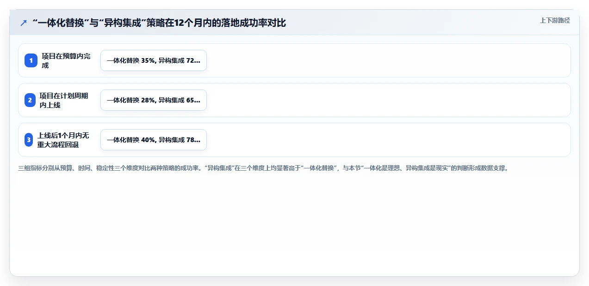Open the 一体化替换 28% data chip
Screen dimensions: 589x286
(x=154, y=100)
